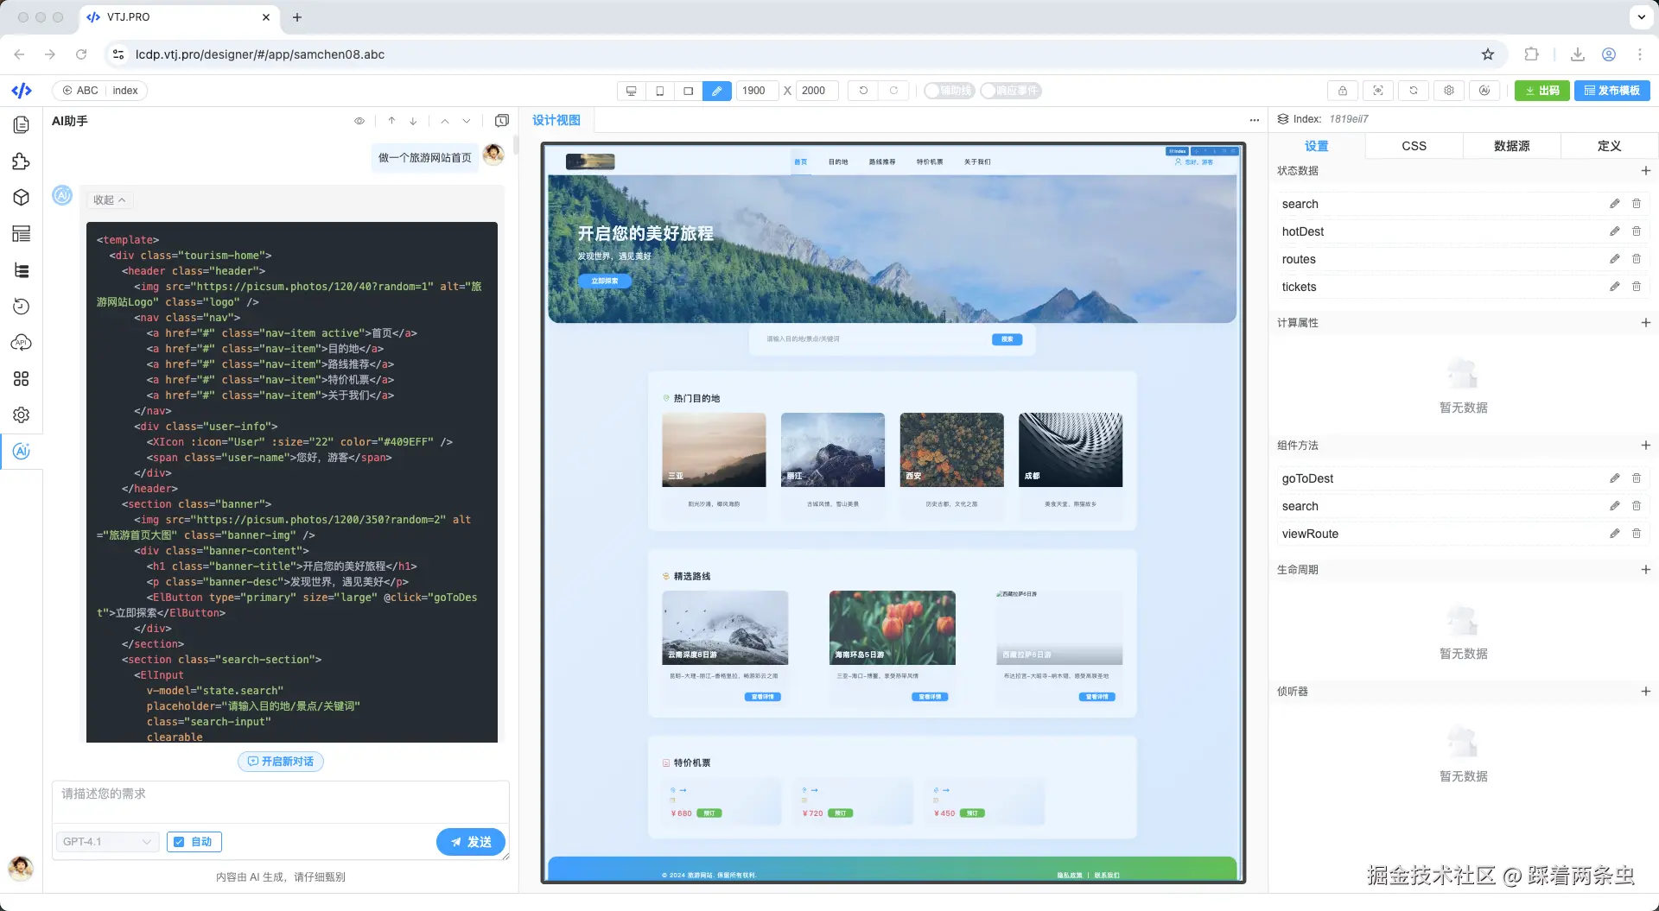Toggle the eye icon in AI assistant header
Image resolution: width=1659 pixels, height=911 pixels.
tap(359, 121)
